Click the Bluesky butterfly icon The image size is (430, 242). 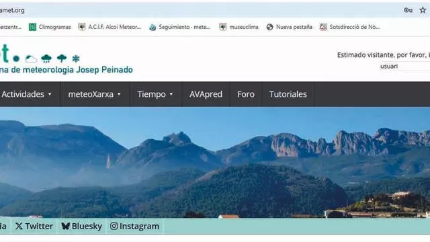(x=66, y=226)
